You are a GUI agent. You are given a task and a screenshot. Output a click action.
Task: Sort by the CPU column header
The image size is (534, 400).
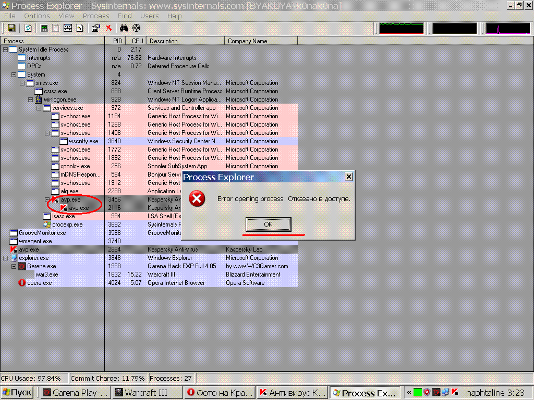pyautogui.click(x=136, y=41)
